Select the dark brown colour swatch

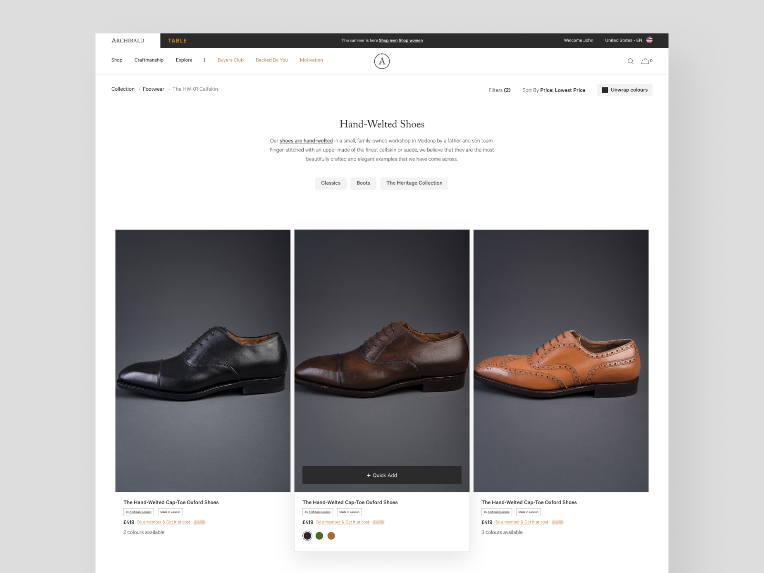tap(308, 536)
